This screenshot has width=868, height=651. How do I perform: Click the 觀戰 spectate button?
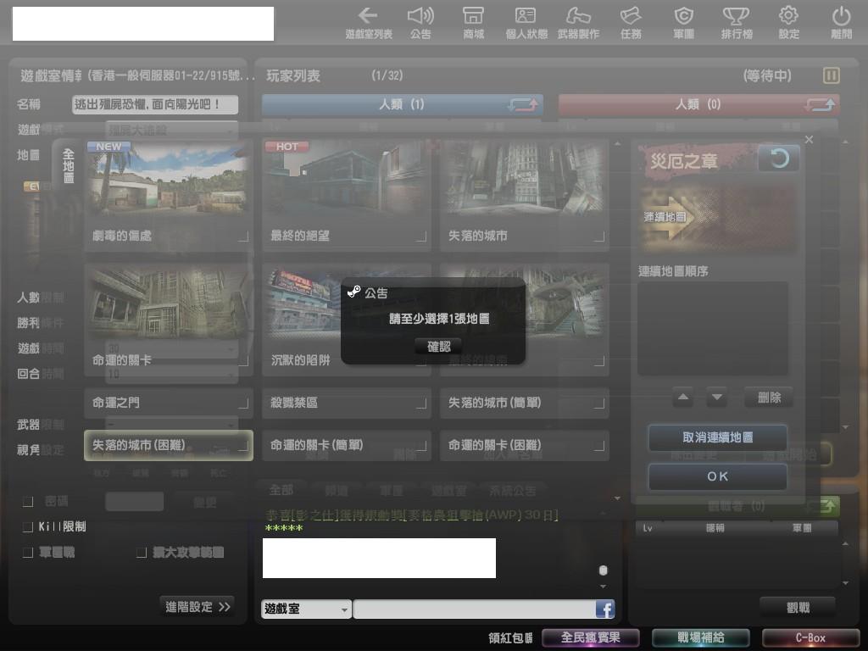[x=798, y=608]
